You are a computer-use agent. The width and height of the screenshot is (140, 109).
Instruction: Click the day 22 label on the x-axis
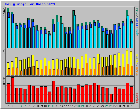(94, 106)
